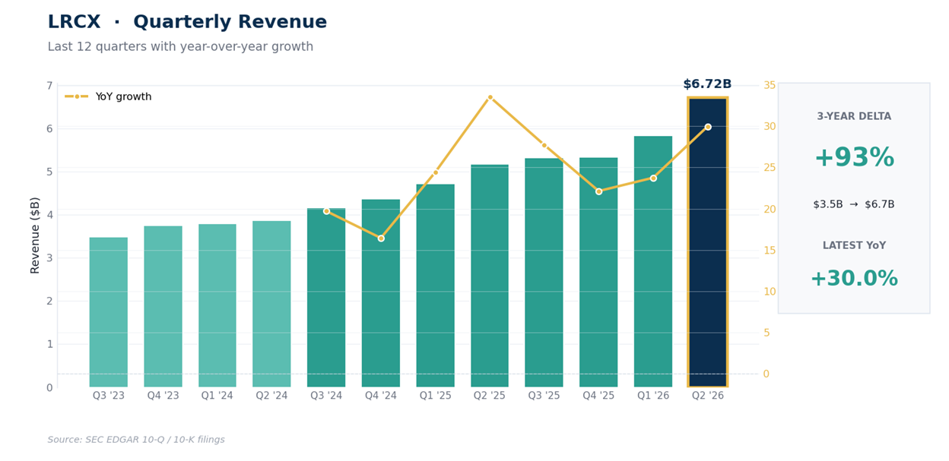The height and width of the screenshot is (461, 949).
Task: Click the Q4 '25 x-axis label
Action: (598, 396)
